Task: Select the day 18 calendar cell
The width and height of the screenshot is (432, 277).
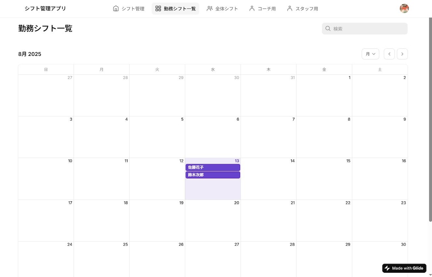Action: pyautogui.click(x=102, y=220)
